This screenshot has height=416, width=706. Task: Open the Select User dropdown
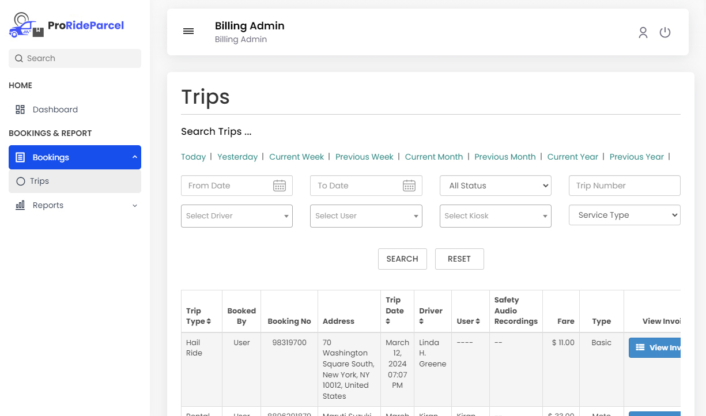366,216
